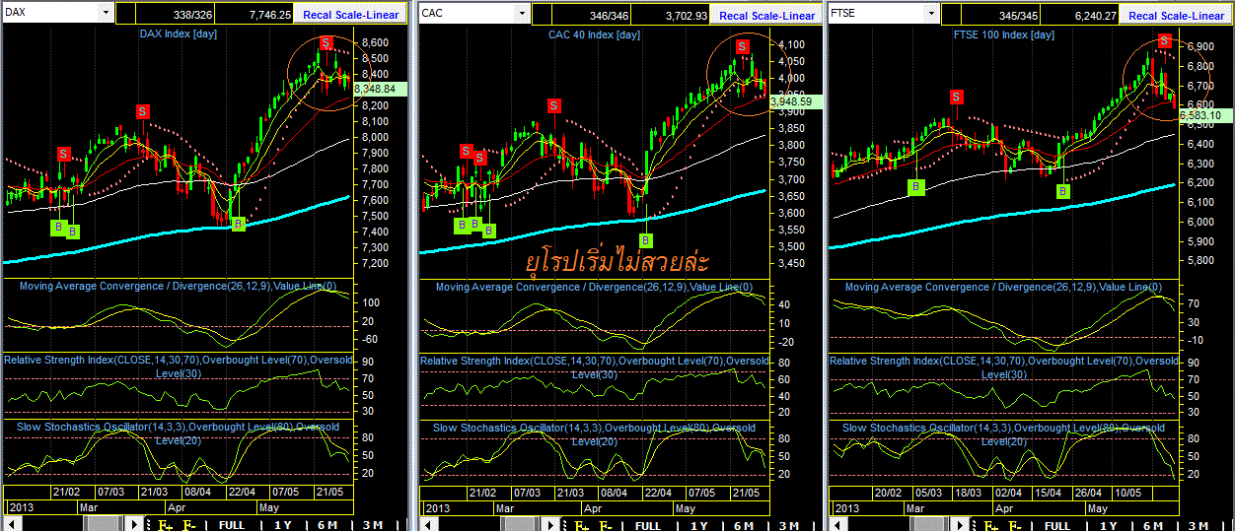Show FULL range on DAX chart
This screenshot has width=1235, height=531.
pos(232,525)
